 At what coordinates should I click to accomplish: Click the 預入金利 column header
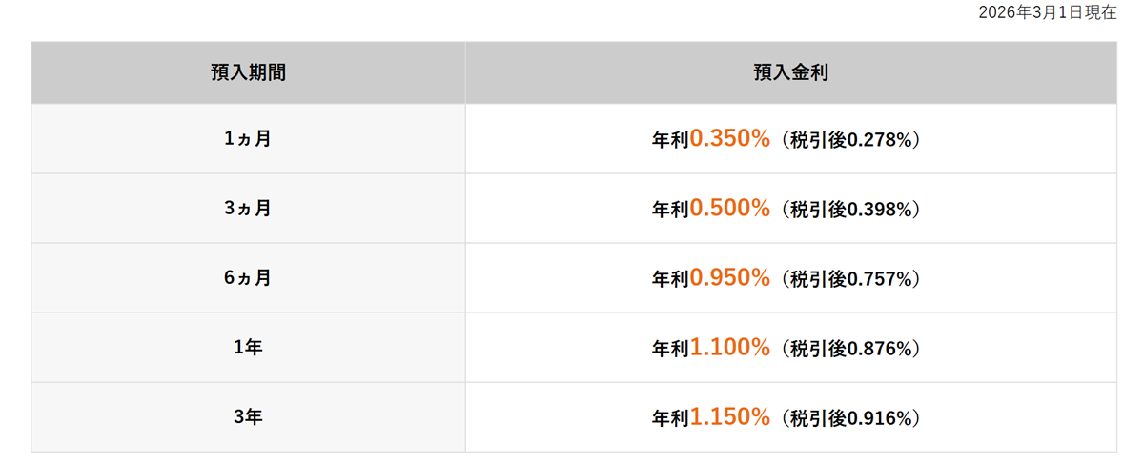tap(790, 72)
